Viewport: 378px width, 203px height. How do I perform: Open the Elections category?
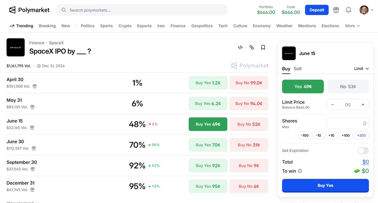point(330,26)
